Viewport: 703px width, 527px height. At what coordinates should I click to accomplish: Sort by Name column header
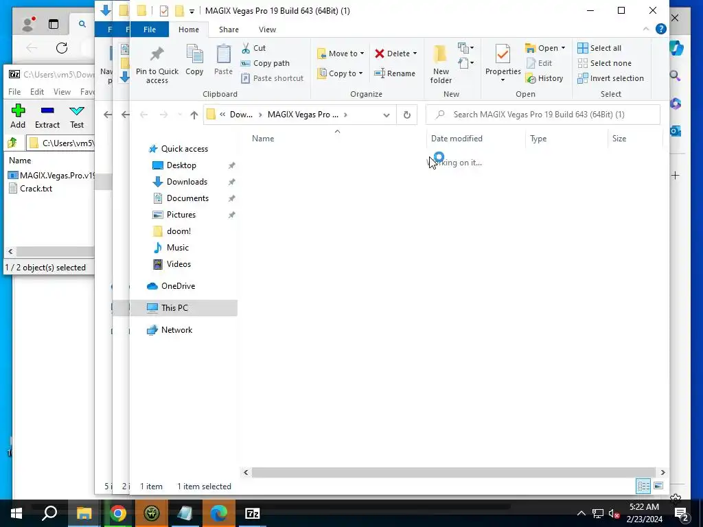(263, 139)
